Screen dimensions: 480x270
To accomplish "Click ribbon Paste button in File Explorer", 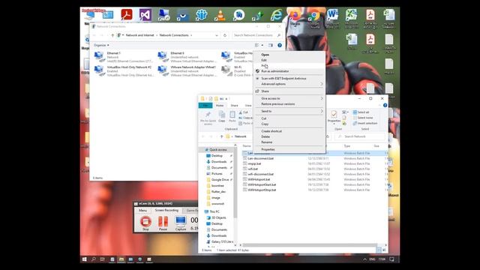I will coord(232,117).
